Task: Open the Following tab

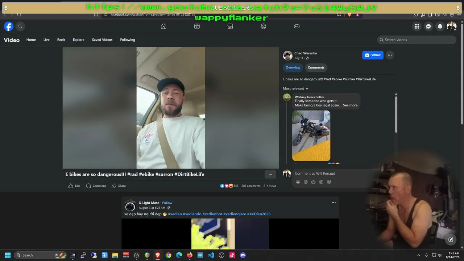Action: 128,40
